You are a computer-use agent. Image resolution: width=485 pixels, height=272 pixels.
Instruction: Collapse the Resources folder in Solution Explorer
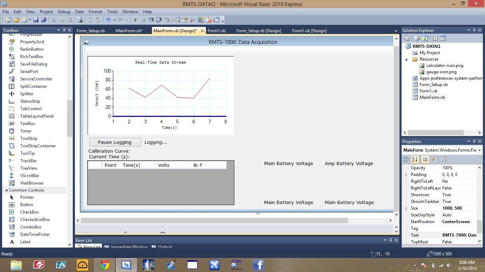[407, 59]
